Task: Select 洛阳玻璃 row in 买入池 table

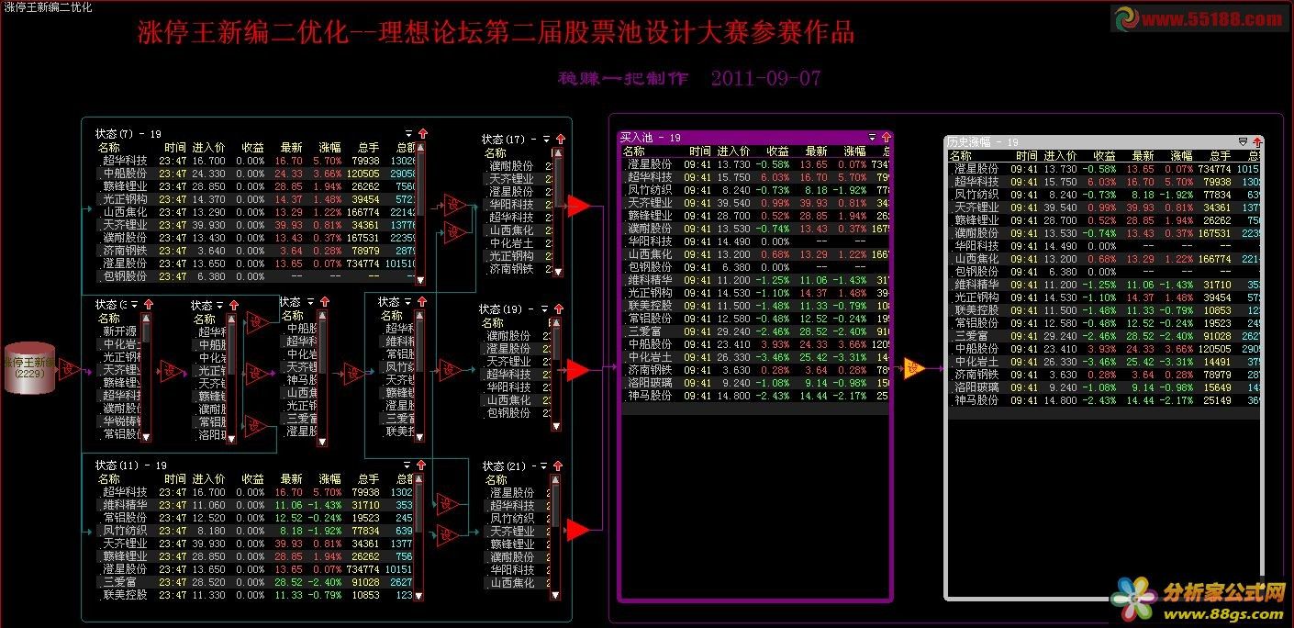Action: click(755, 383)
